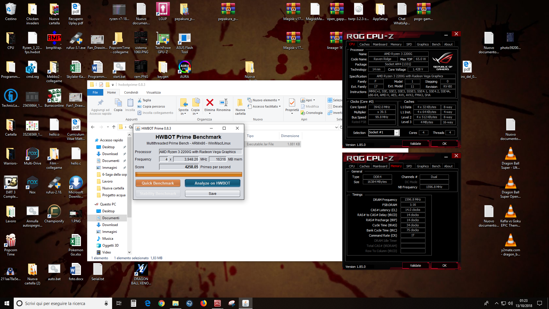The width and height of the screenshot is (549, 309).
Task: Open the ROG CPU-Z taskbar icon
Action: point(218,303)
